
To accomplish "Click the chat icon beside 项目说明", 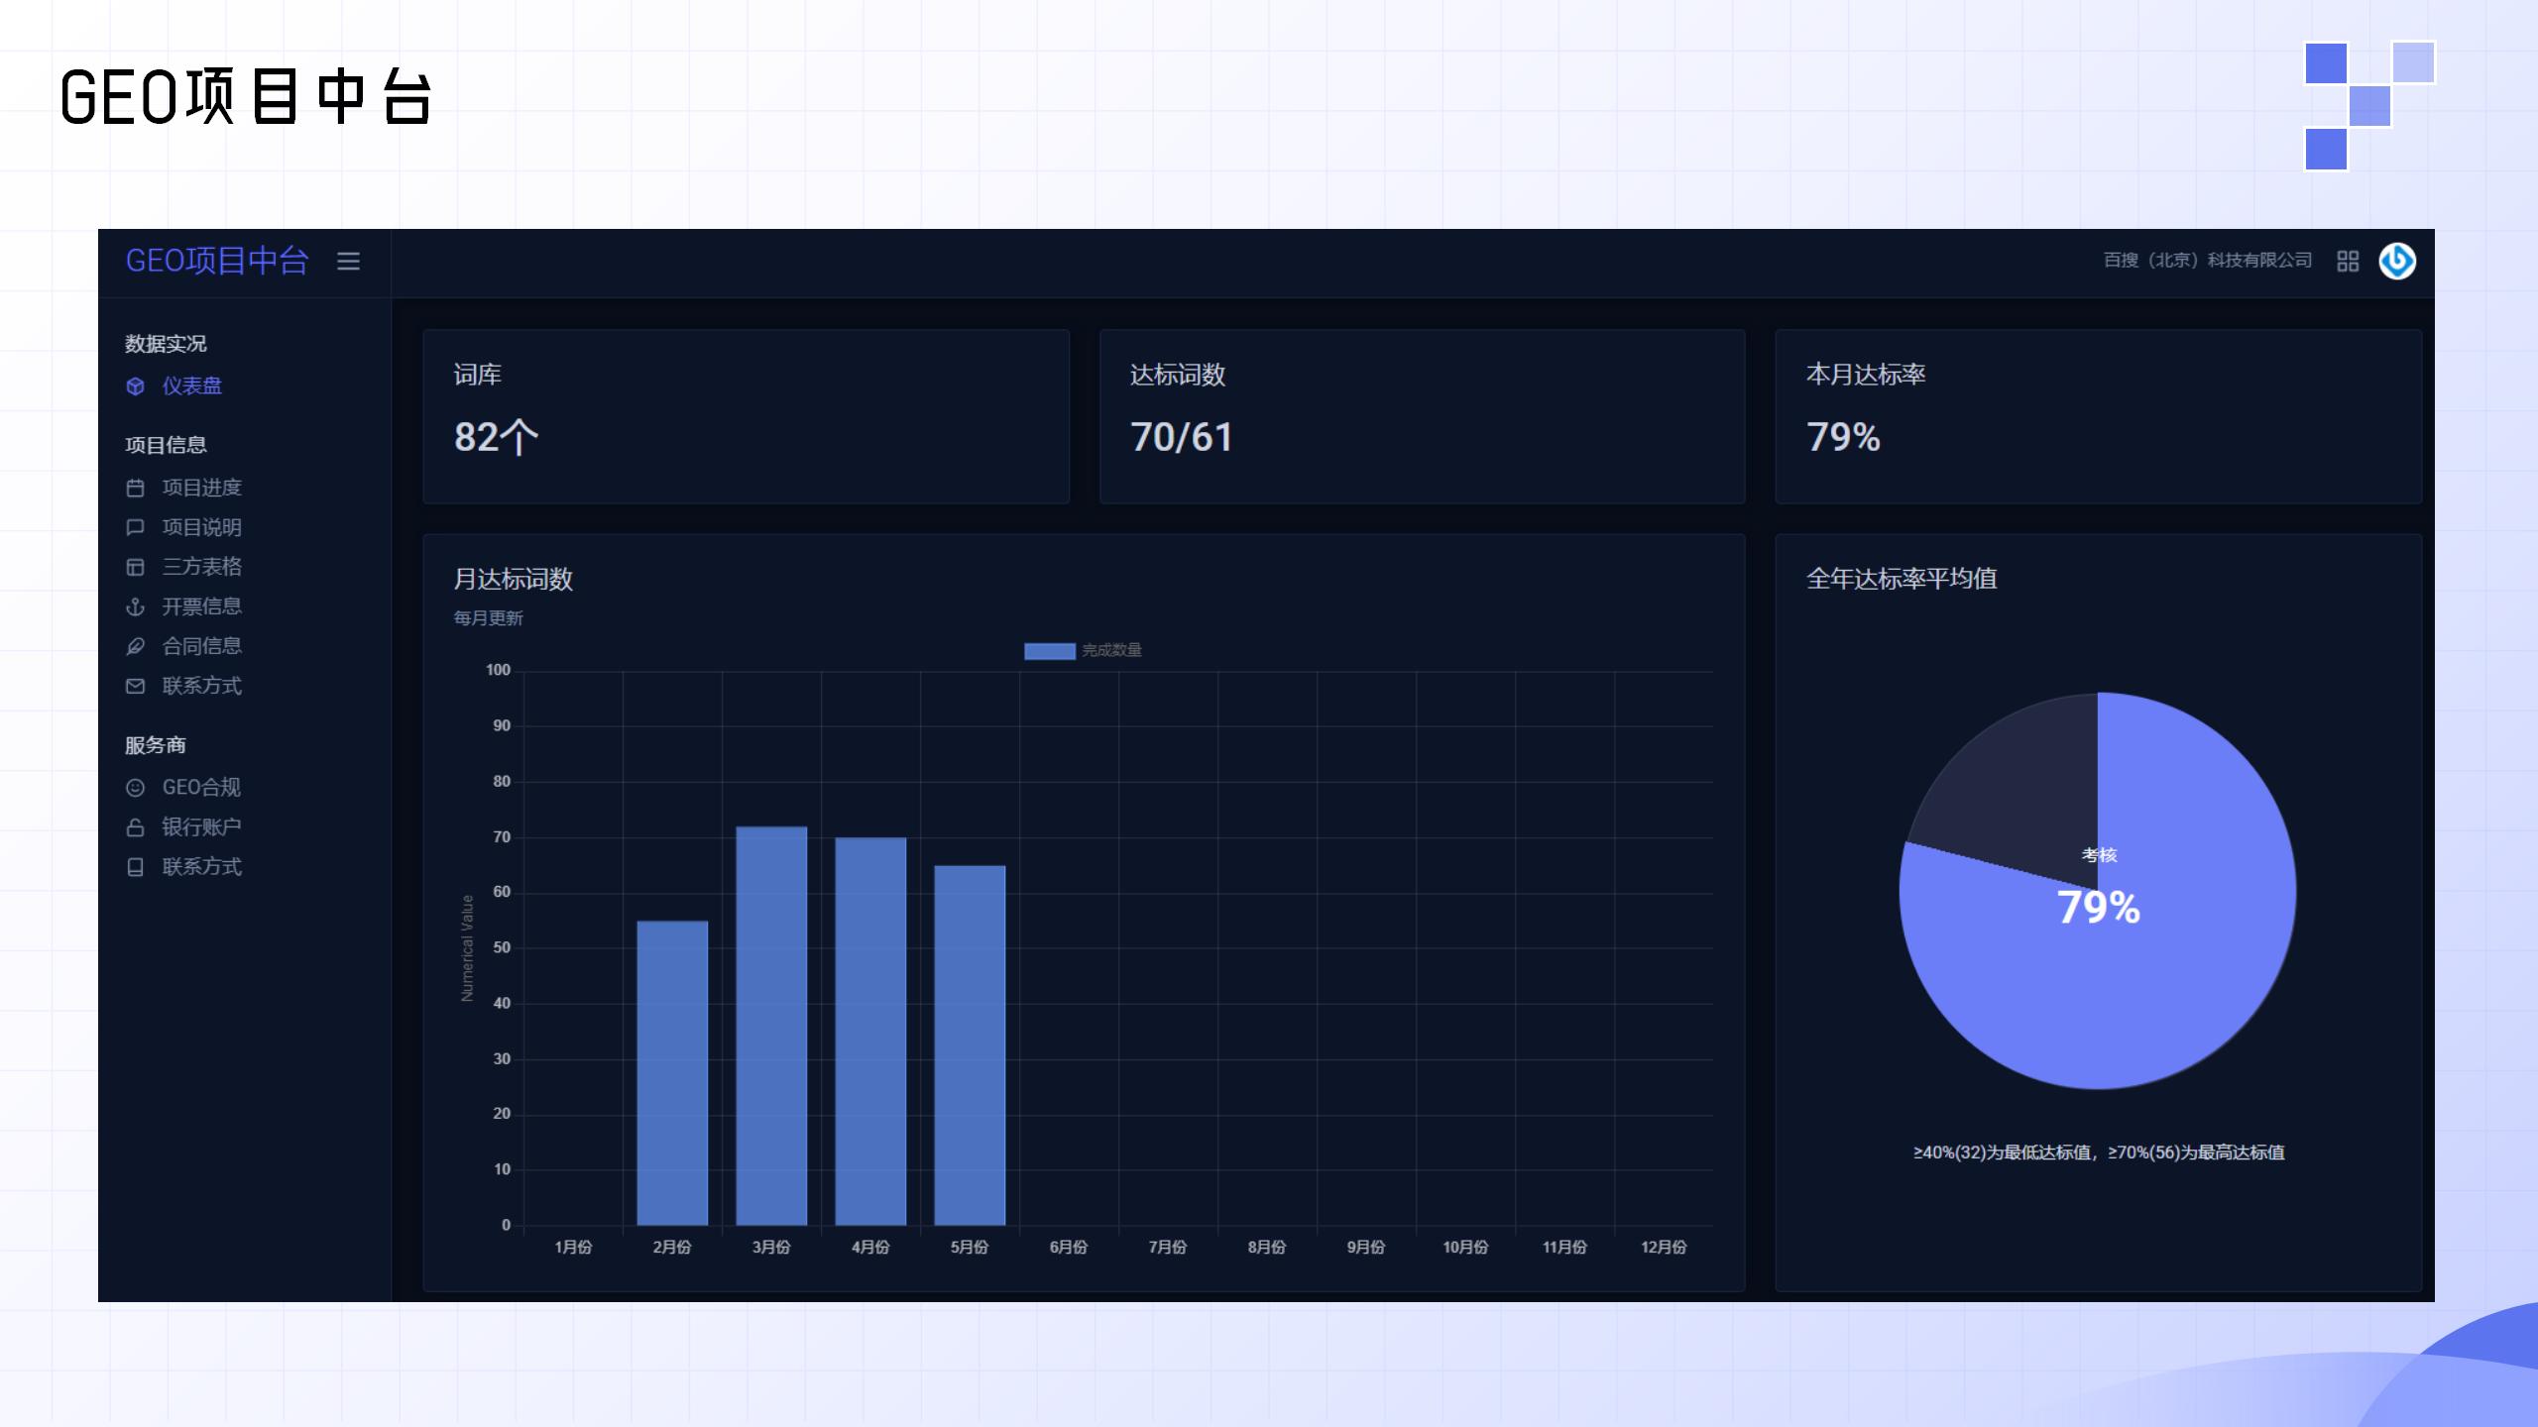I will [x=136, y=527].
